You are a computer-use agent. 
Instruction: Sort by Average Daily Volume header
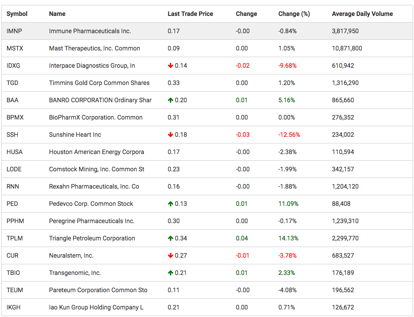[362, 14]
